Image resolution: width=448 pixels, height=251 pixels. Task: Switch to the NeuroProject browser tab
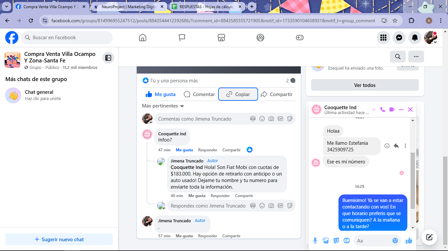click(x=128, y=7)
